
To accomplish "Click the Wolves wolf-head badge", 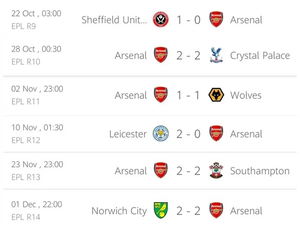I will click(x=216, y=95).
